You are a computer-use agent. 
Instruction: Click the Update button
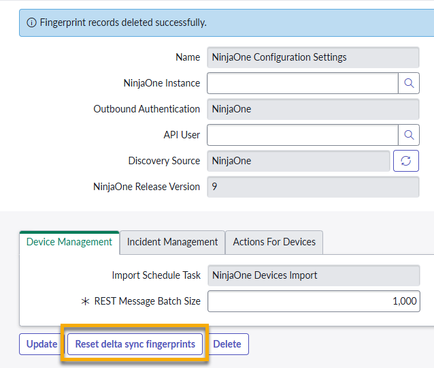(x=41, y=344)
